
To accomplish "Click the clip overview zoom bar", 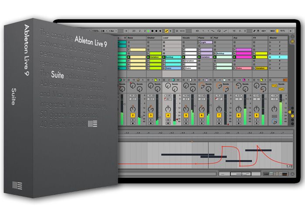I will click(x=240, y=174).
